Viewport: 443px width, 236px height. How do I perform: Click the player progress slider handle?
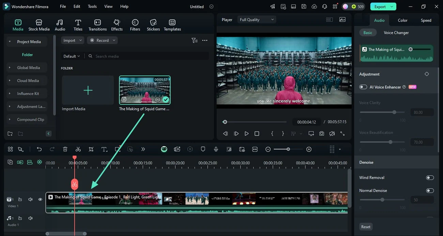pos(225,122)
